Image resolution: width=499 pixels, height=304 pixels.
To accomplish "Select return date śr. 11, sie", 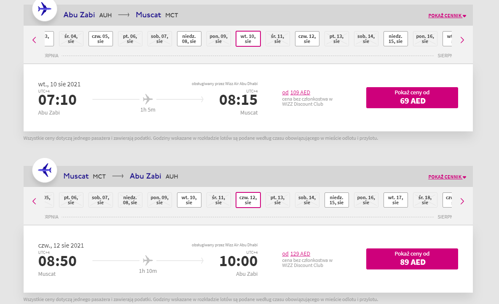I will coord(219,200).
